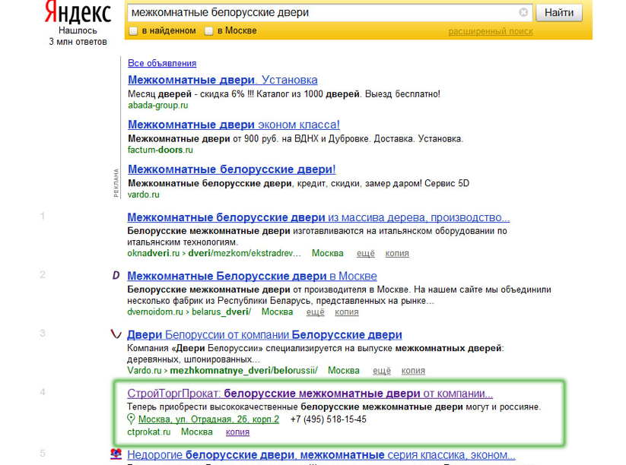Open 'Межкомнатные Белорусские двери в Москве' result

coord(252,276)
